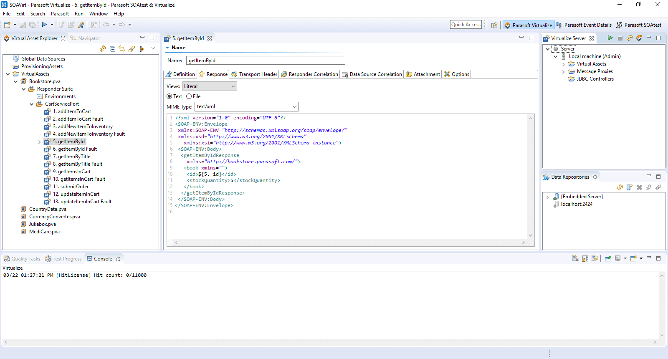668x359 pixels.
Task: Refresh the Virtualize Server view
Action: (630, 38)
